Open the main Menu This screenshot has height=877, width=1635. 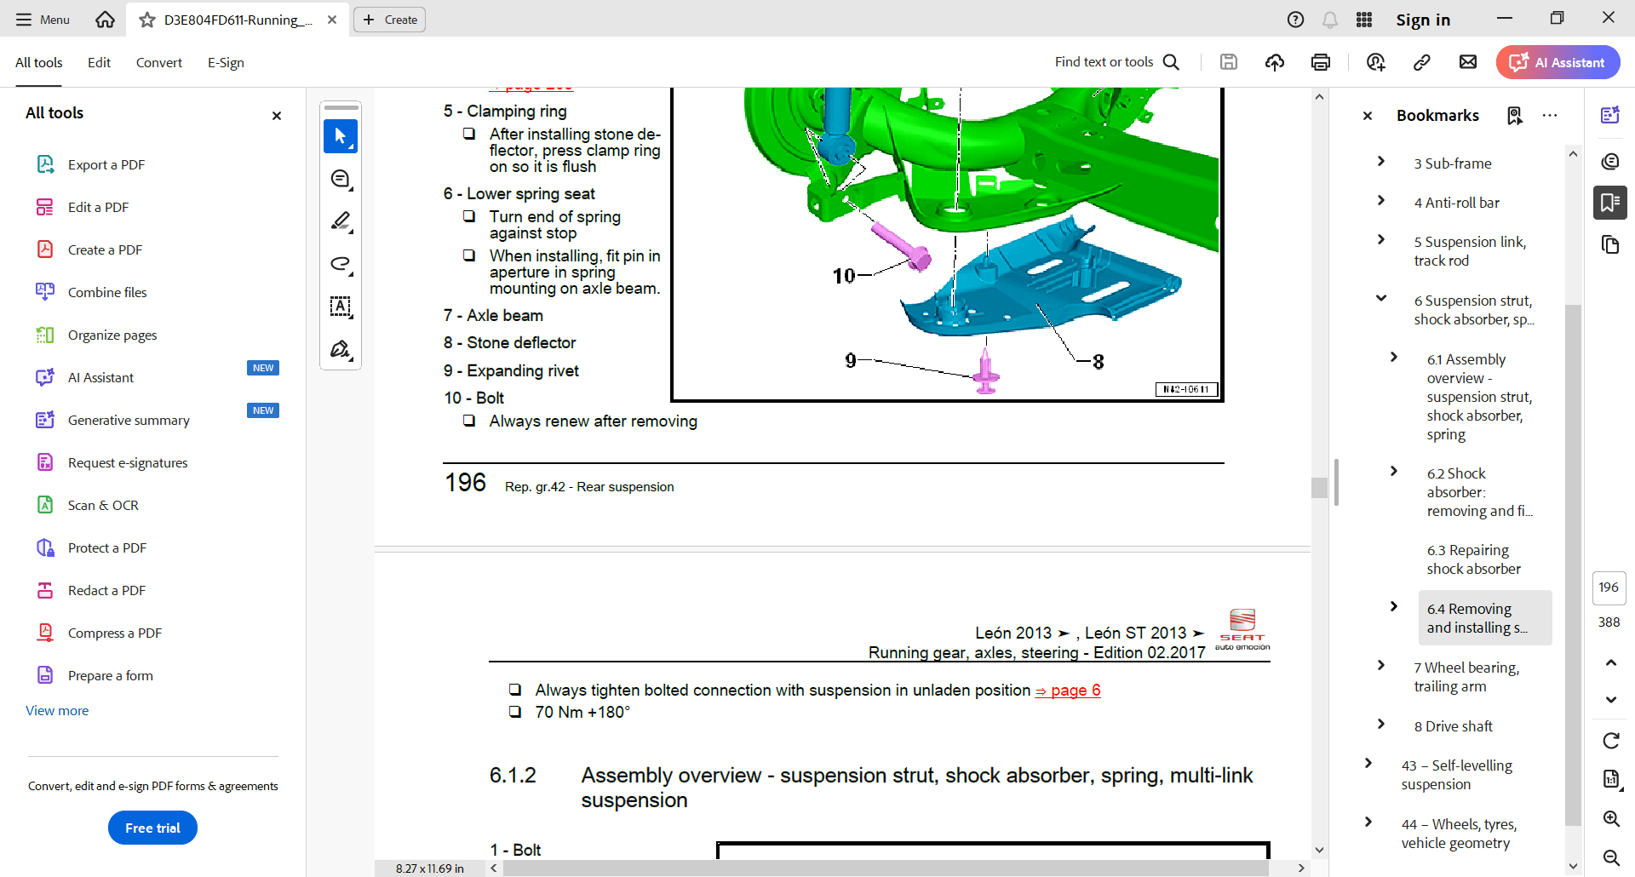pyautogui.click(x=43, y=20)
